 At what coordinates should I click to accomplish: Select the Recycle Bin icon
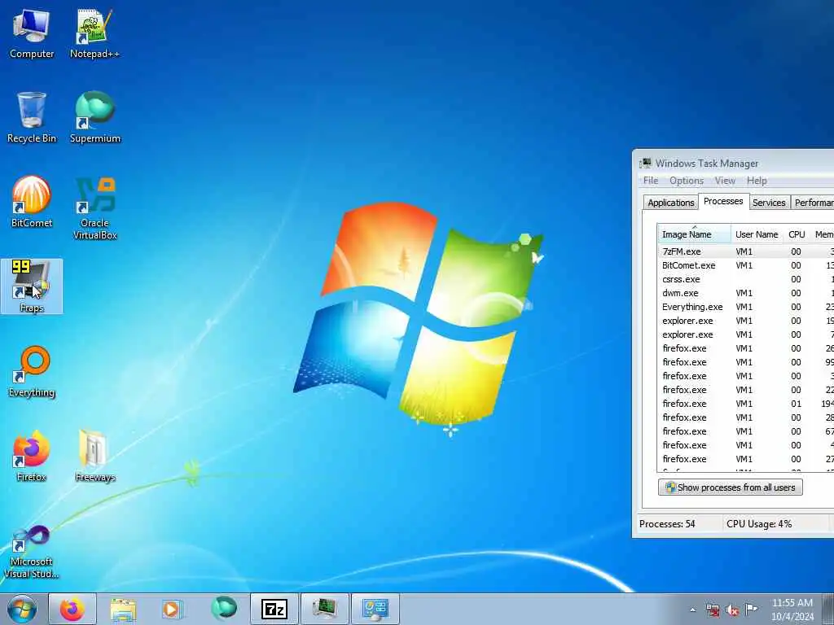(32, 118)
